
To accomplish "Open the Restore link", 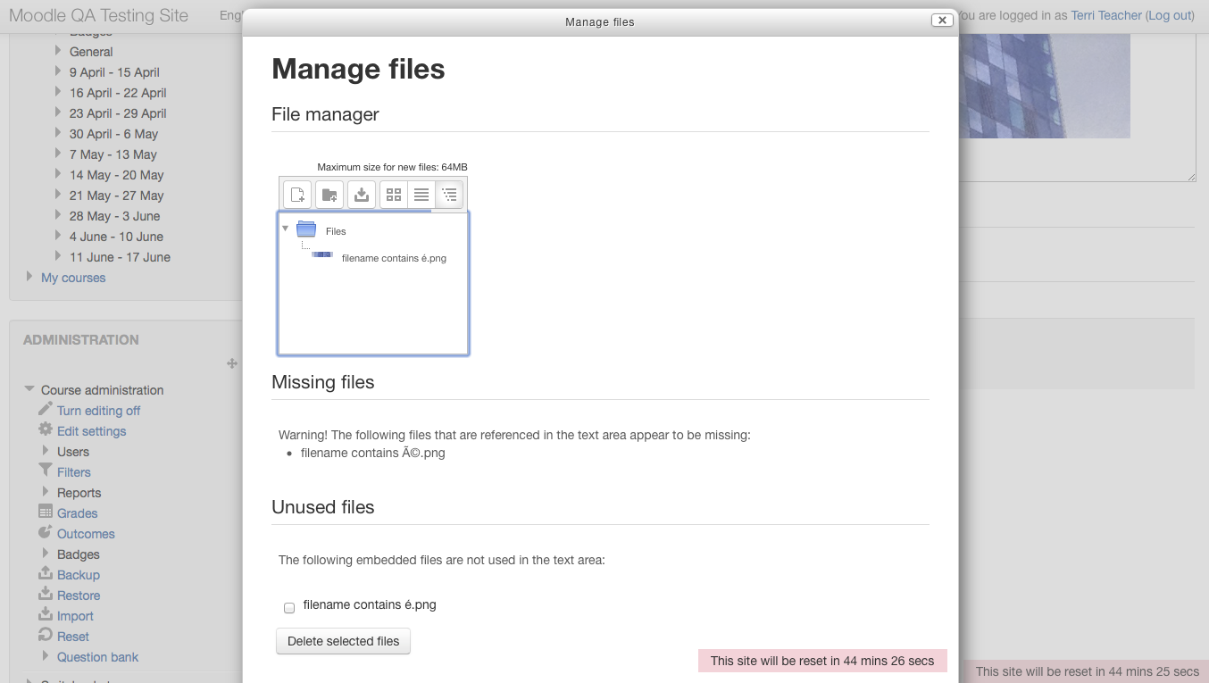I will point(79,596).
